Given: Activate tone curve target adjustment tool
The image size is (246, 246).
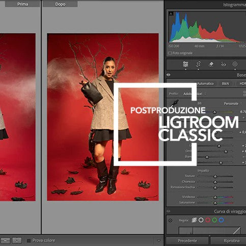Looking at the screenshot, I should pos(170,221).
